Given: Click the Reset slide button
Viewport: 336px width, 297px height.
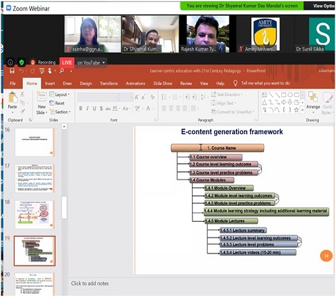Looking at the screenshot, I should [57, 103].
